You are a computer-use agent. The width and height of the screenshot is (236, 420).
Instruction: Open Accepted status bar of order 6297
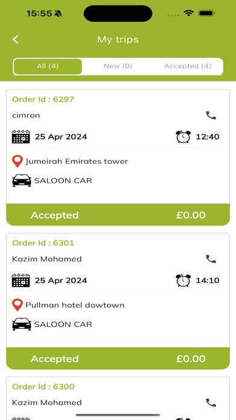[118, 215]
